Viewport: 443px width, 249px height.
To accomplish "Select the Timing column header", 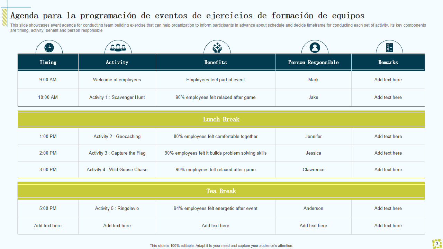I will [x=48, y=62].
